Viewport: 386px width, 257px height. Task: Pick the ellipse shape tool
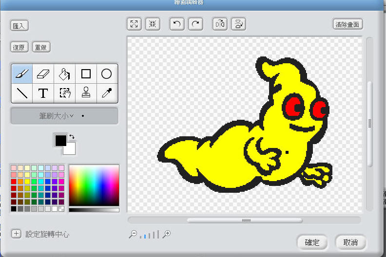click(x=107, y=74)
